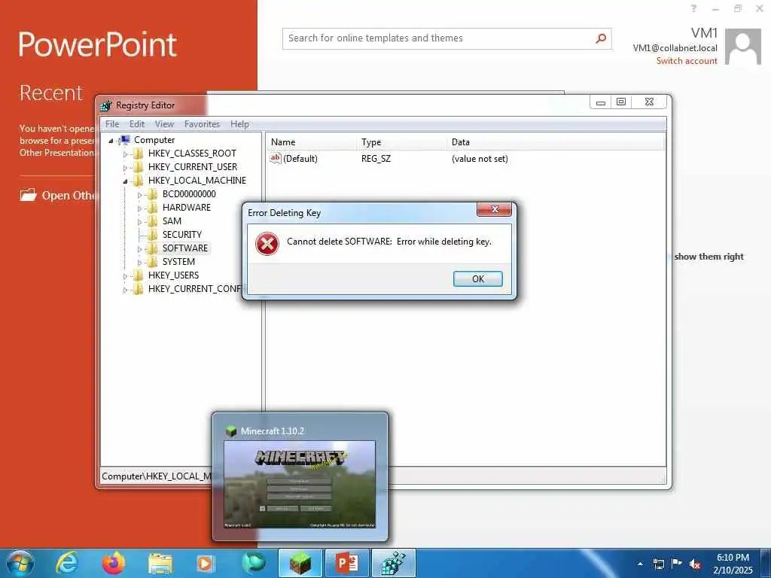The width and height of the screenshot is (771, 578).
Task: Click the muted volume tray icon
Action: 695,564
